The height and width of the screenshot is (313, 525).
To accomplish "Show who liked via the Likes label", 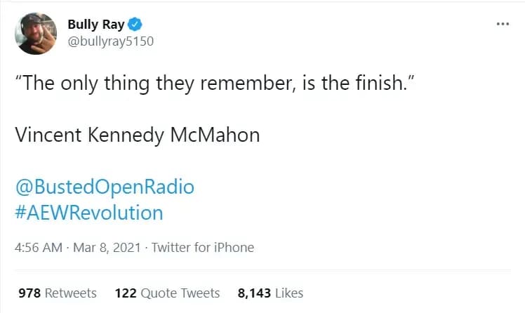I will (x=289, y=293).
